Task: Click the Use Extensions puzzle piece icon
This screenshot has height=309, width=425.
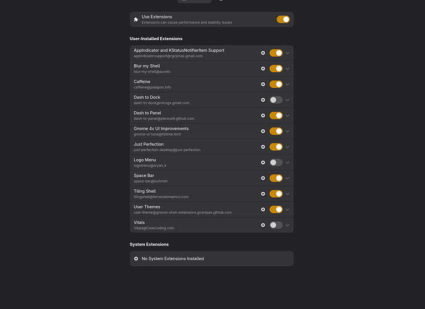Action: [x=136, y=20]
